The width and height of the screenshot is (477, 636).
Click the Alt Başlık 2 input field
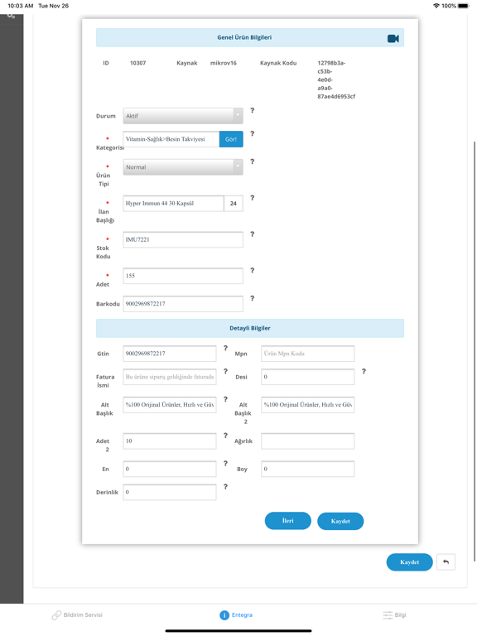[308, 405]
